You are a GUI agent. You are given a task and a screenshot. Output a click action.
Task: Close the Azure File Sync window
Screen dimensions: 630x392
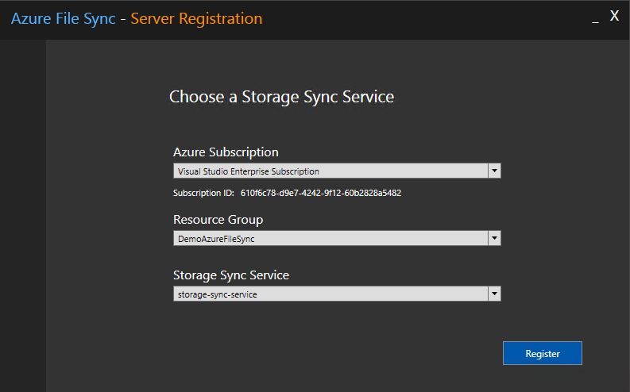click(x=614, y=16)
